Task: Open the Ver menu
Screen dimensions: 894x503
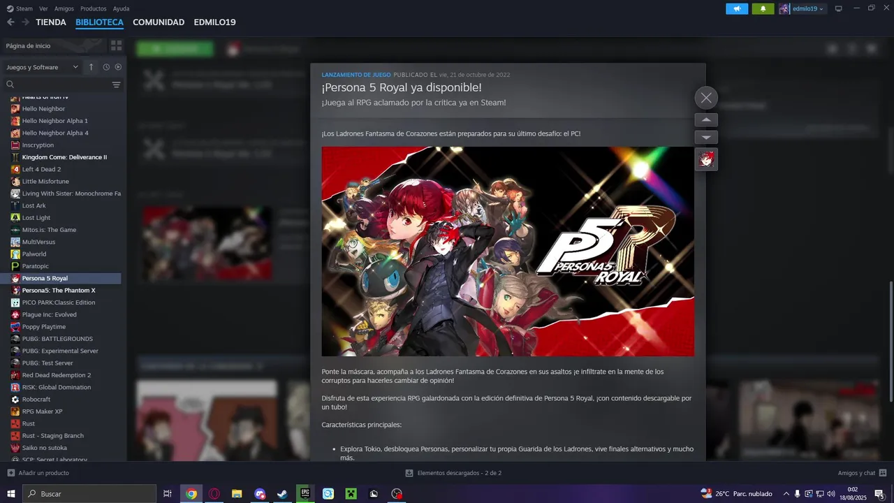Action: [x=43, y=8]
